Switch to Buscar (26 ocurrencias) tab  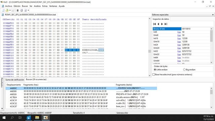pos(36,79)
